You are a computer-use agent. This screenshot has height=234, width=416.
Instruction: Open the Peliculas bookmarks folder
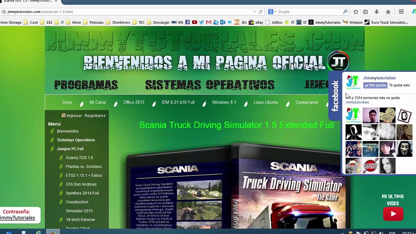coord(94,22)
